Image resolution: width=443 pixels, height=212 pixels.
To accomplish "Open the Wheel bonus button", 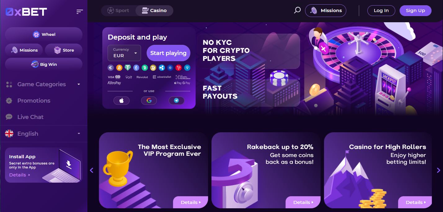I will click(x=44, y=34).
